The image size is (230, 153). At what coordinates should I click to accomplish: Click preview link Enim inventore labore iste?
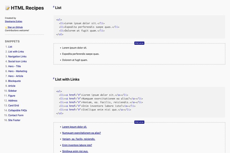pos(77,145)
